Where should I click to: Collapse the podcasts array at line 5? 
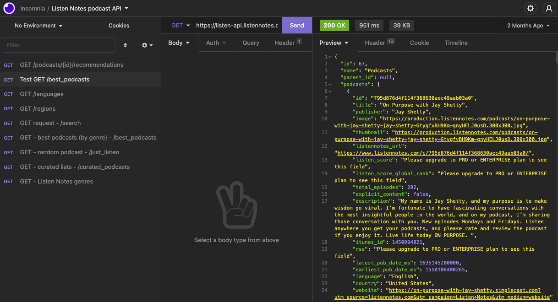[329, 84]
